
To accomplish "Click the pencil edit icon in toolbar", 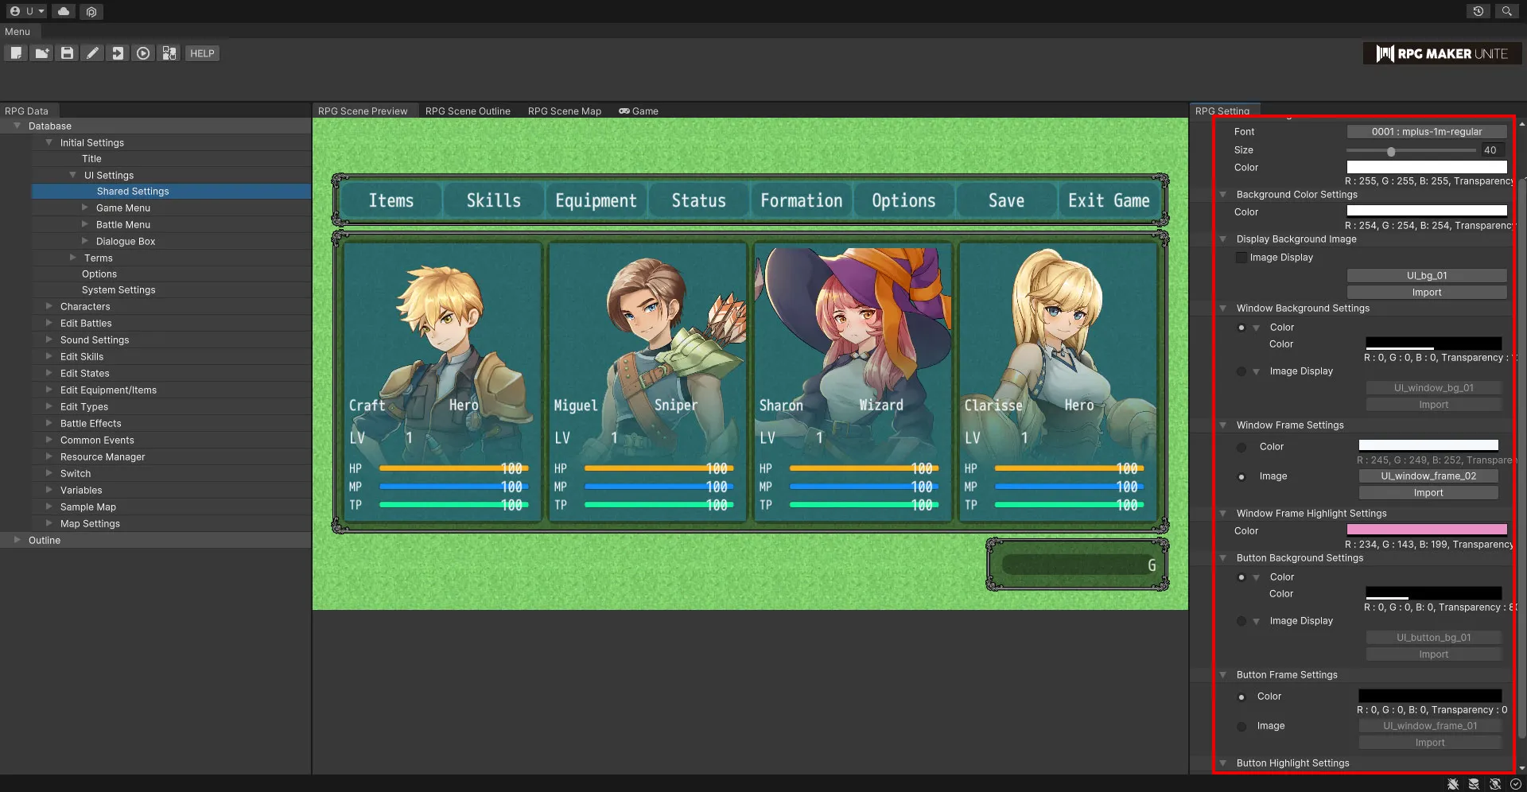I will click(x=93, y=53).
